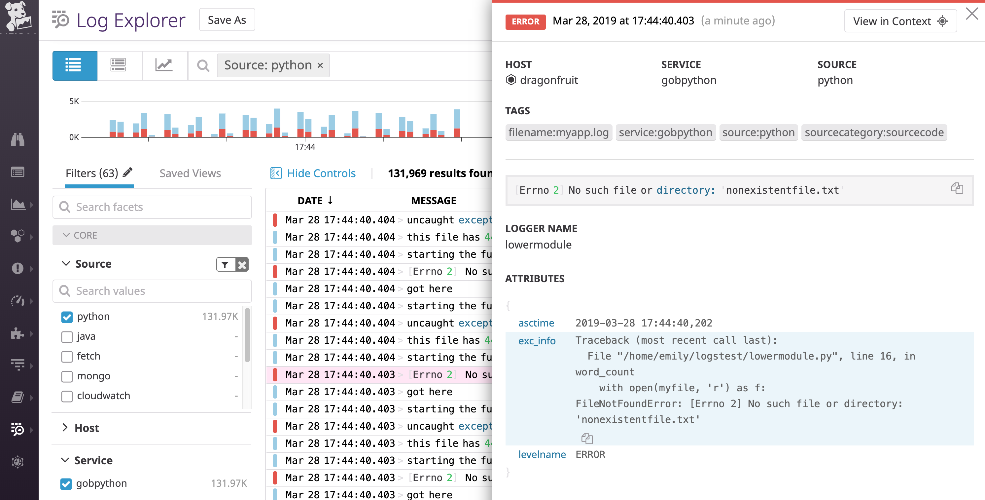Uncheck the python source filter
This screenshot has height=500, width=985.
pyautogui.click(x=67, y=316)
